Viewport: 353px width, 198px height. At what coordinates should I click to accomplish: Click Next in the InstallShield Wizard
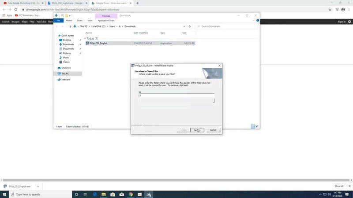pyautogui.click(x=196, y=130)
